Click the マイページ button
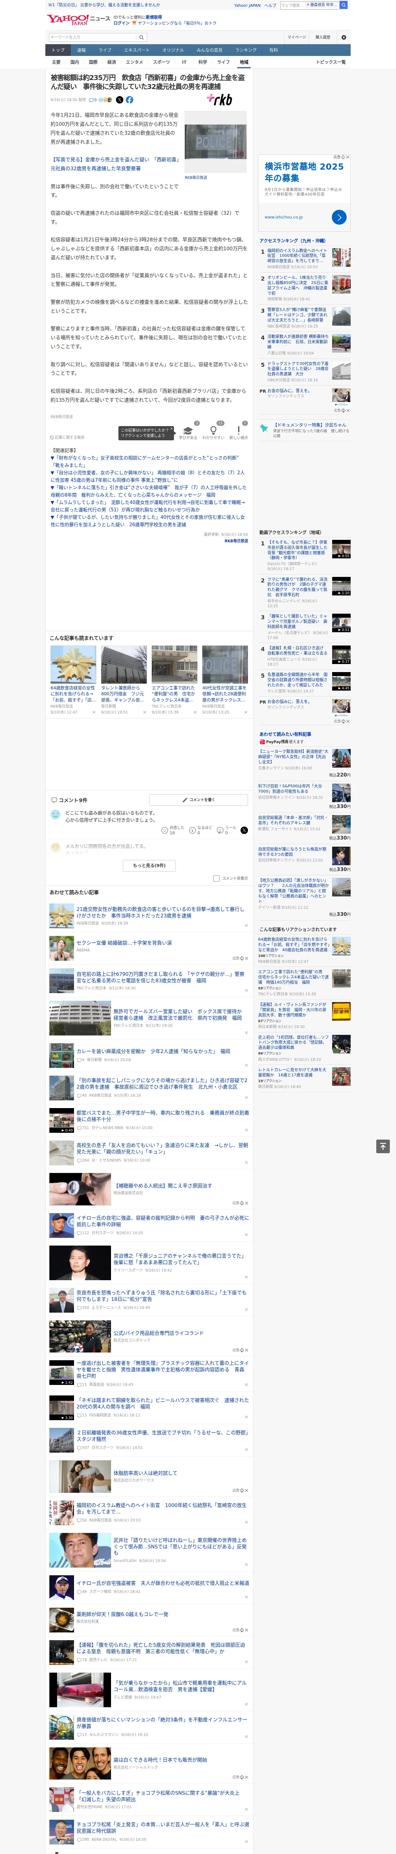The width and height of the screenshot is (396, 1854). pos(297,37)
